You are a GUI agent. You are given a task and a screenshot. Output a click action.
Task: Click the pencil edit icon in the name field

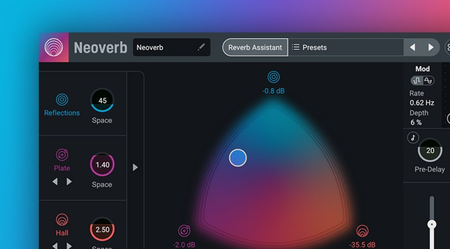201,47
